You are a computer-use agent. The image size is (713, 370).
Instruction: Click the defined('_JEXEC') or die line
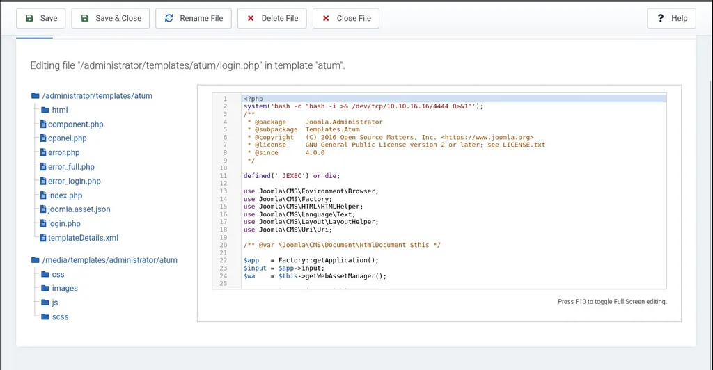(x=292, y=176)
